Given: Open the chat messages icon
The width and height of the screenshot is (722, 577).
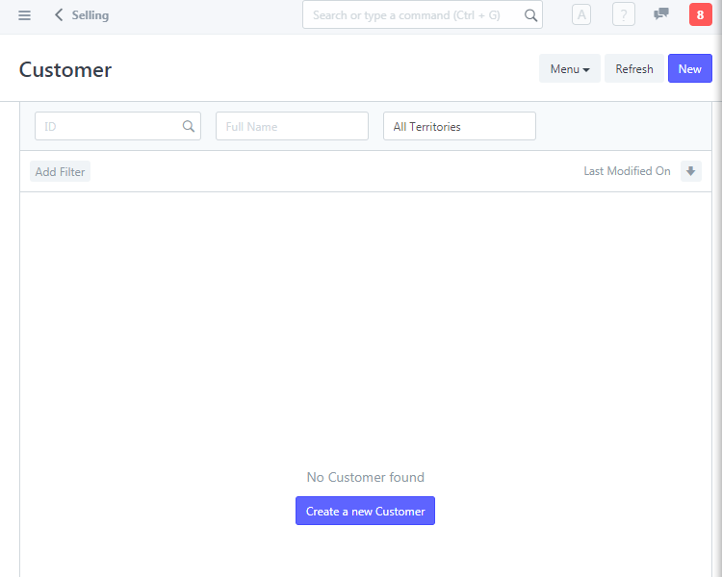Looking at the screenshot, I should [660, 14].
